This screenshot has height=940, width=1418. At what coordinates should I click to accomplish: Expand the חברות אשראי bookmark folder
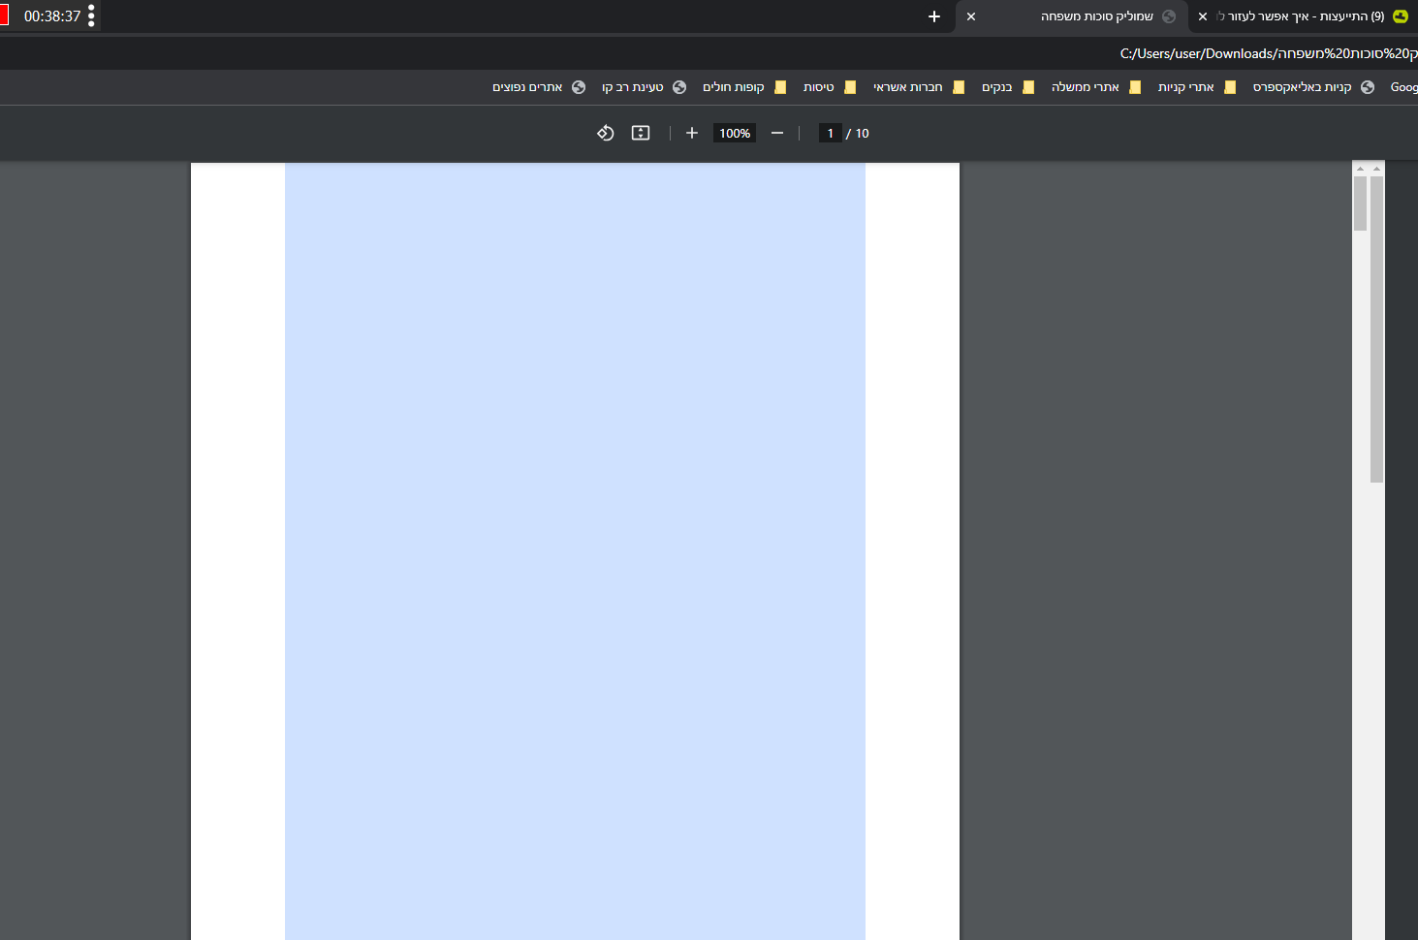point(919,87)
